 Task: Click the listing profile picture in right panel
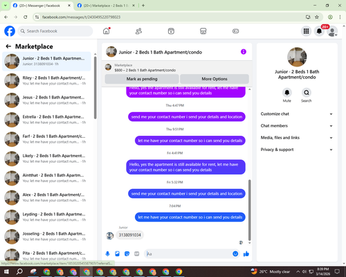[297, 57]
